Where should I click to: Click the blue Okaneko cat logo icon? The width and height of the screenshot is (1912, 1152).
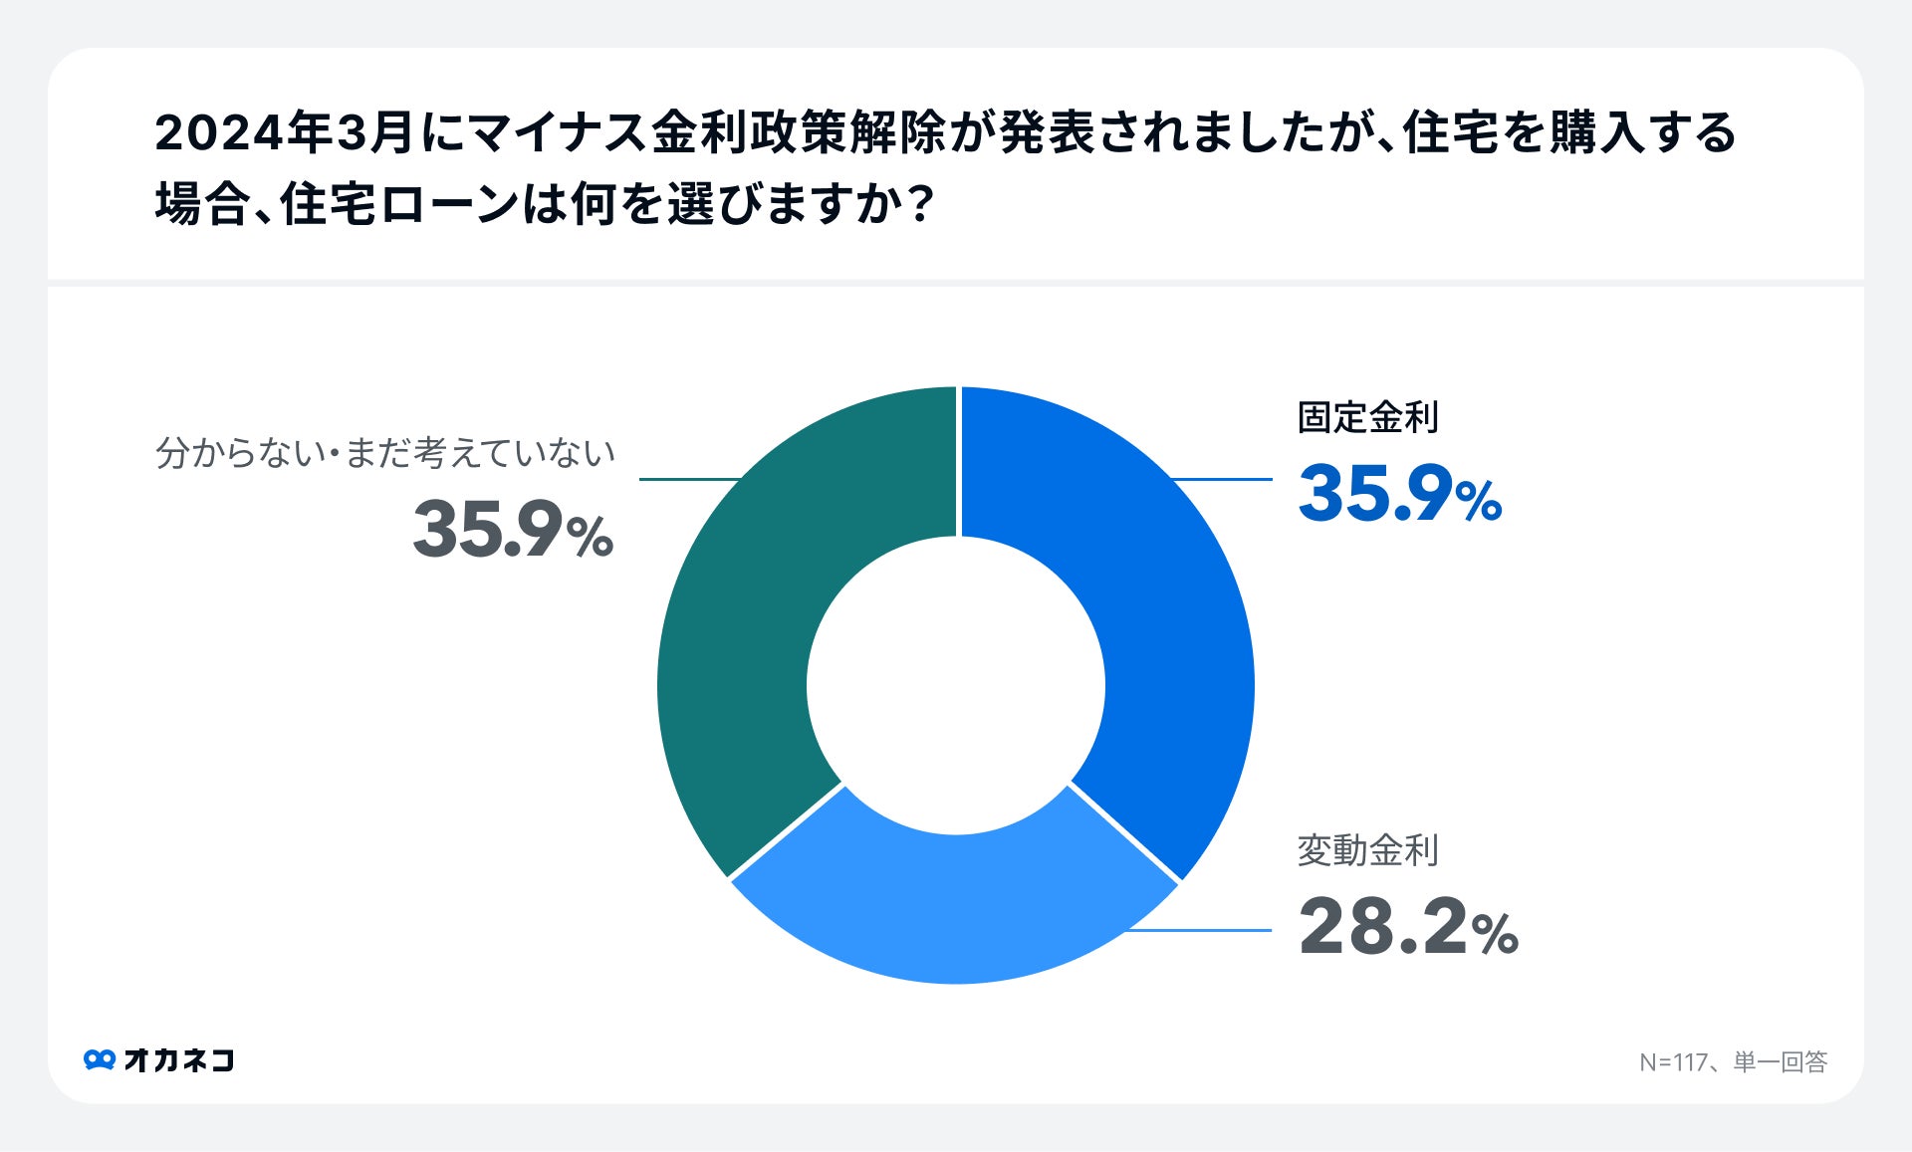[99, 1060]
